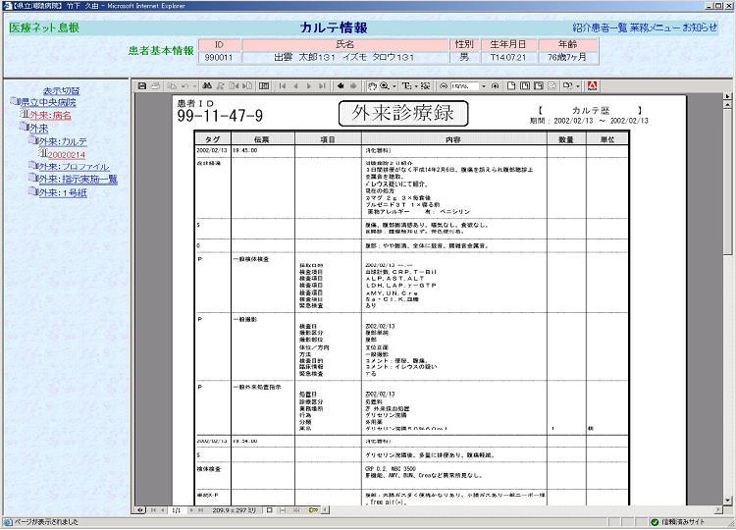
Task: Select 外来:指示実施一覧 in the tree
Action: pos(81,180)
